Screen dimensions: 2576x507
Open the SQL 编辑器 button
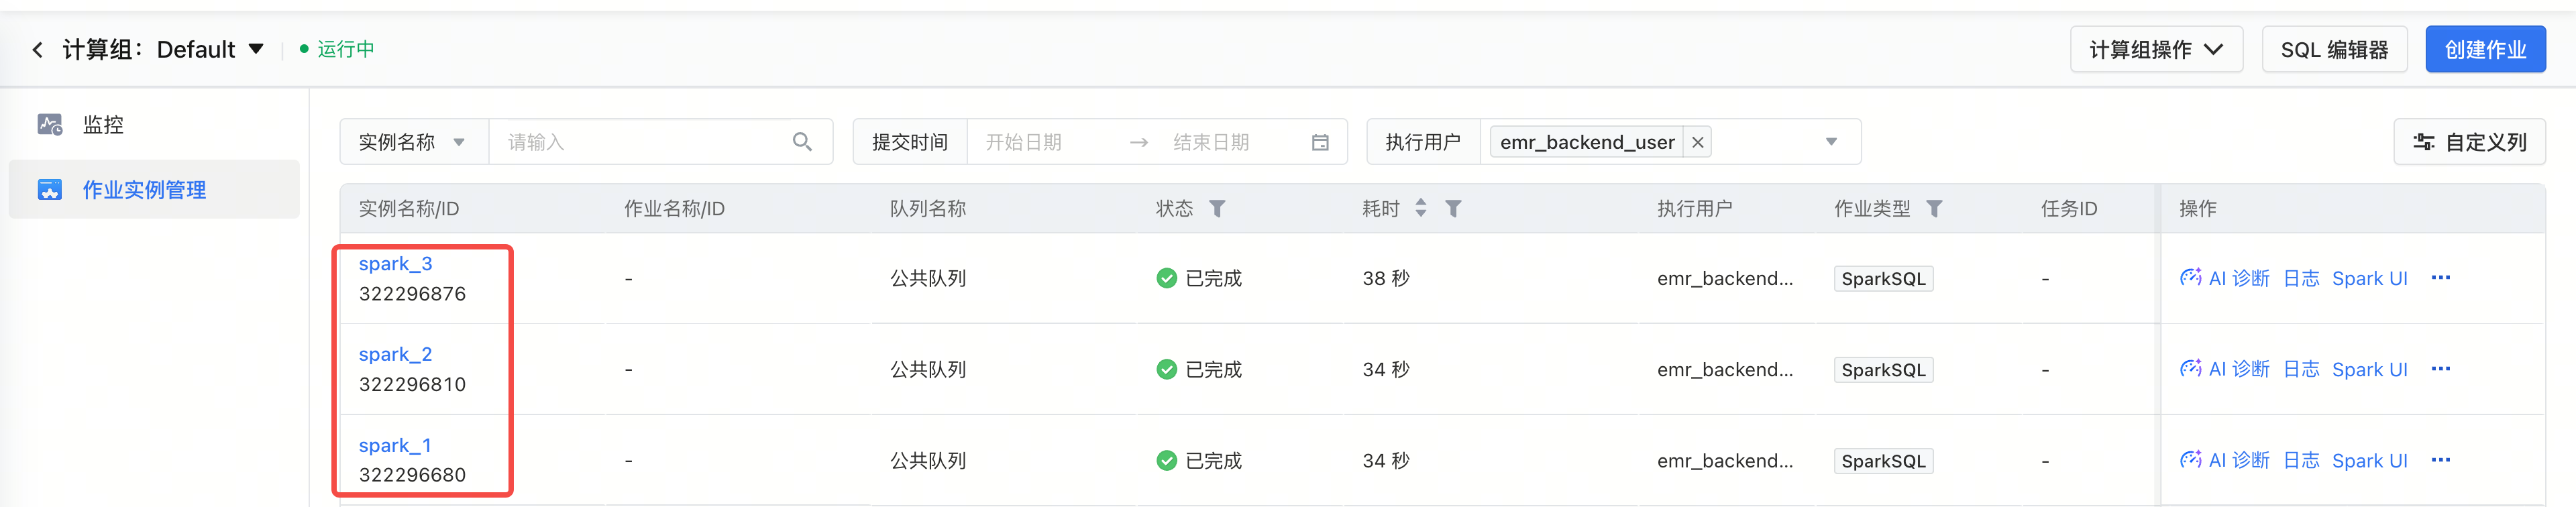[x=2333, y=50]
